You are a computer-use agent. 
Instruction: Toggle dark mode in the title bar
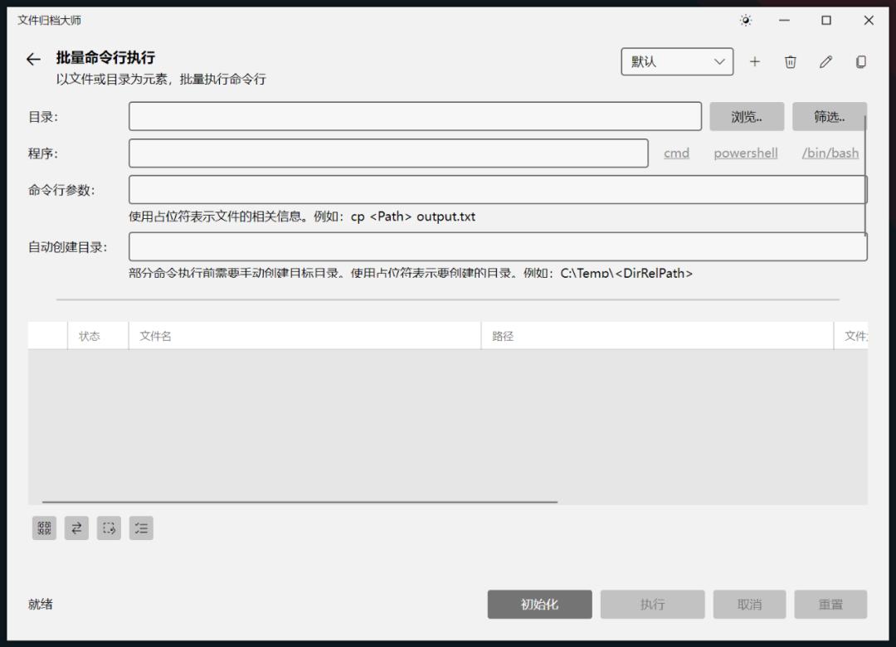(x=745, y=19)
